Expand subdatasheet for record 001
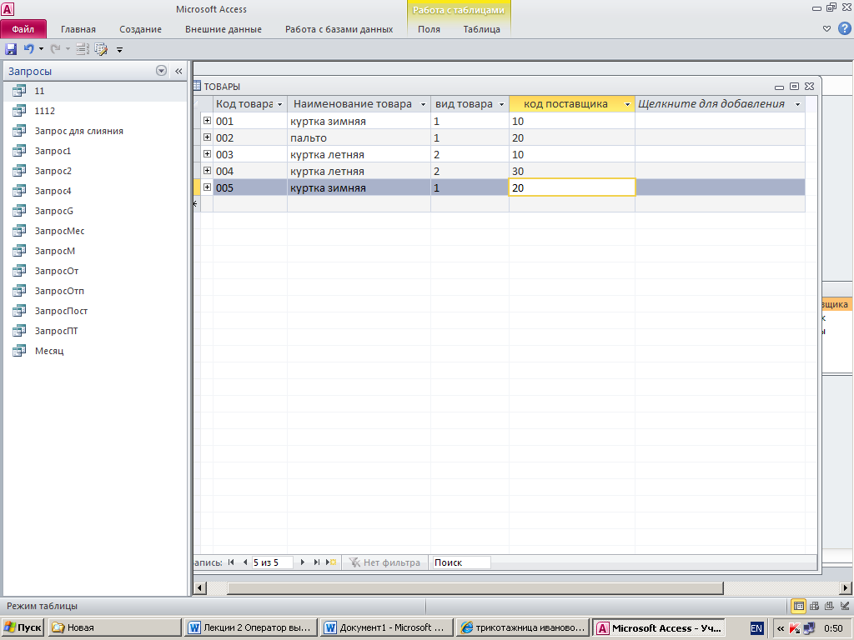Screen dimensions: 854x640 tap(207, 121)
